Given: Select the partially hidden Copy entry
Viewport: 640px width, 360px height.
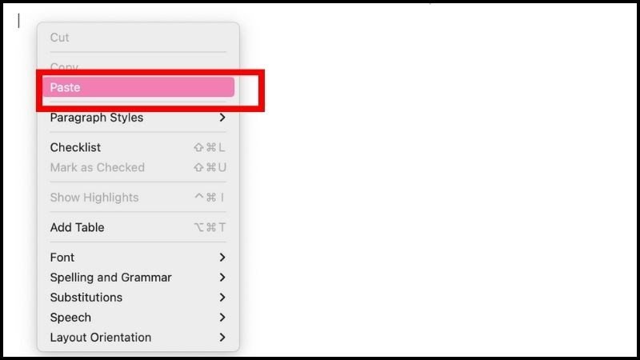Looking at the screenshot, I should tap(64, 66).
